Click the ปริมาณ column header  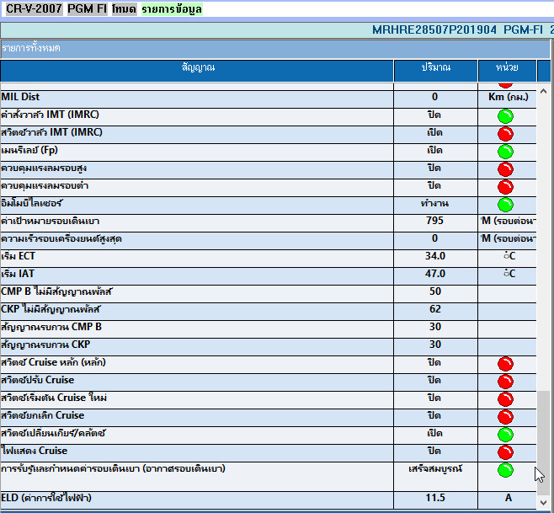coord(435,71)
